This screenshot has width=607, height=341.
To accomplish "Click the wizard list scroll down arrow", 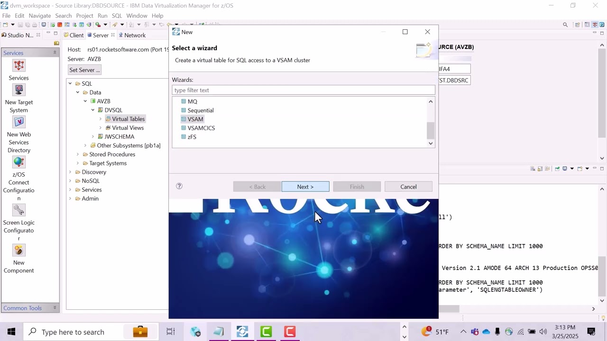I will [431, 143].
